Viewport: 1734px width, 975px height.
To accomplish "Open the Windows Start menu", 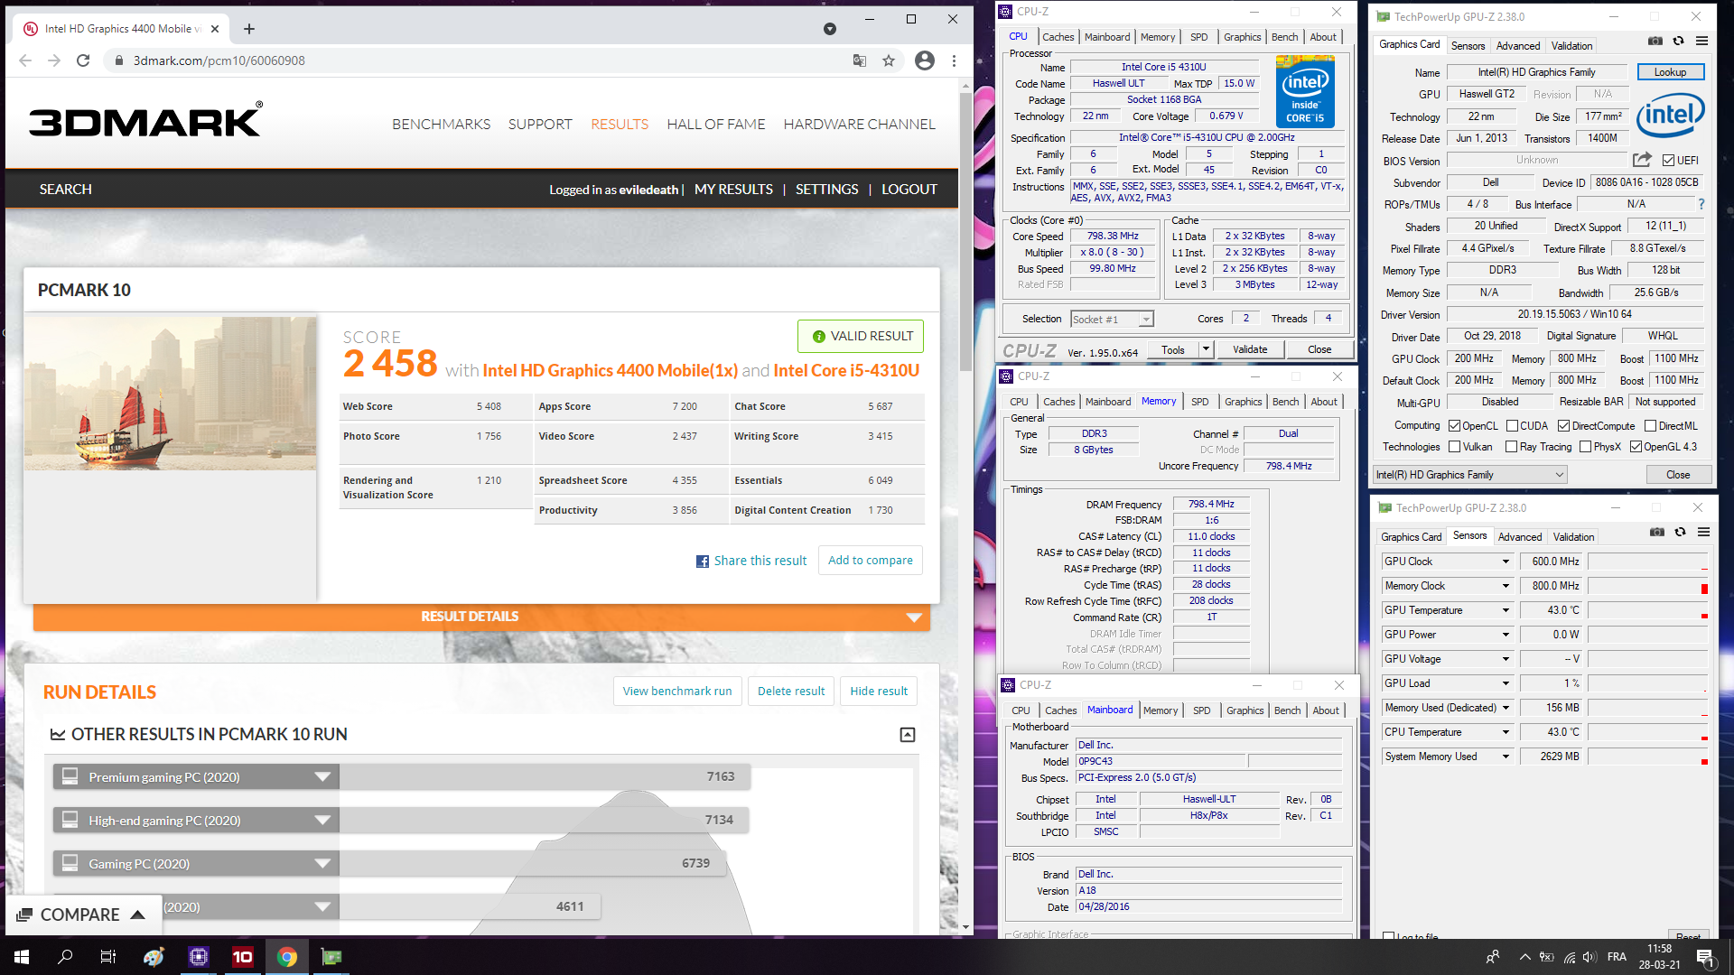I will pyautogui.click(x=22, y=957).
